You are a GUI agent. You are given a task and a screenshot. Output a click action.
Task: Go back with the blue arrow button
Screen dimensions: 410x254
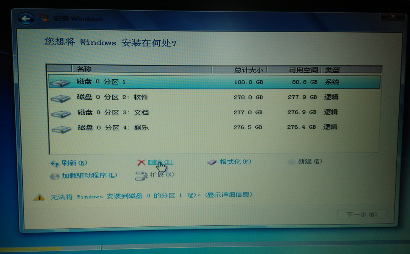[26, 19]
